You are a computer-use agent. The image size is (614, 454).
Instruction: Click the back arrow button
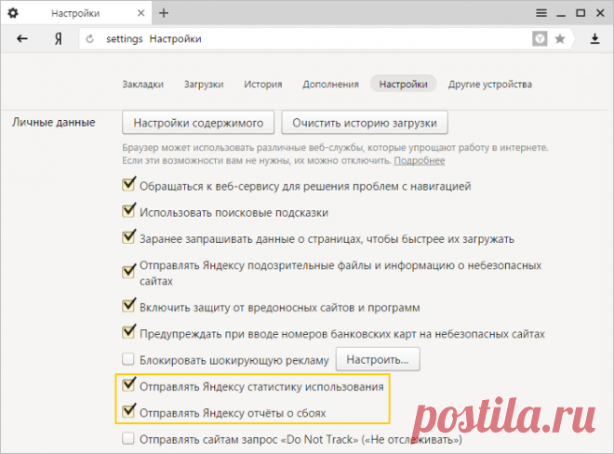[x=22, y=39]
